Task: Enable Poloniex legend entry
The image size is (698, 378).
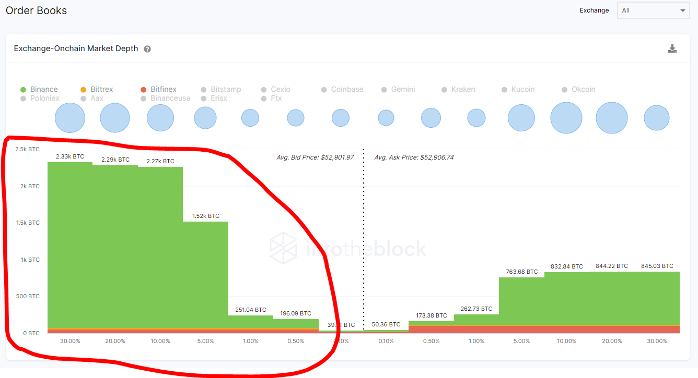Action: (x=40, y=98)
